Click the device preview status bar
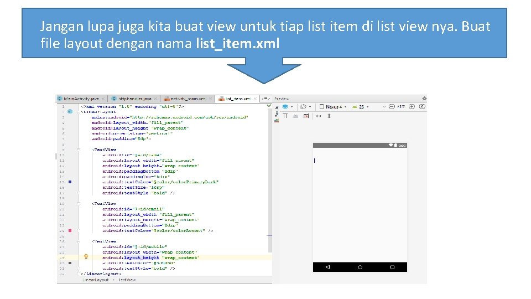This screenshot has height=299, width=531. tap(360, 146)
